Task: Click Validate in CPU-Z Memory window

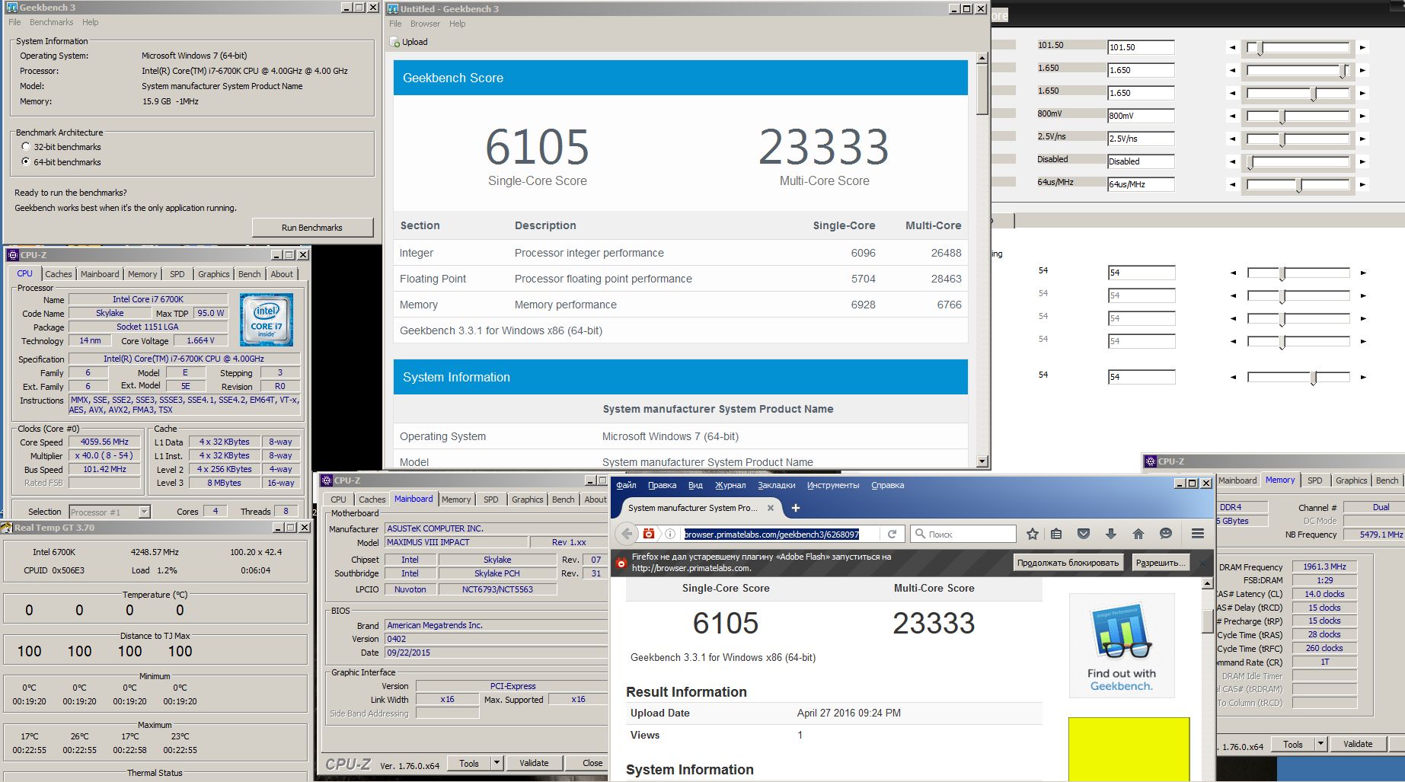Action: pyautogui.click(x=1358, y=744)
